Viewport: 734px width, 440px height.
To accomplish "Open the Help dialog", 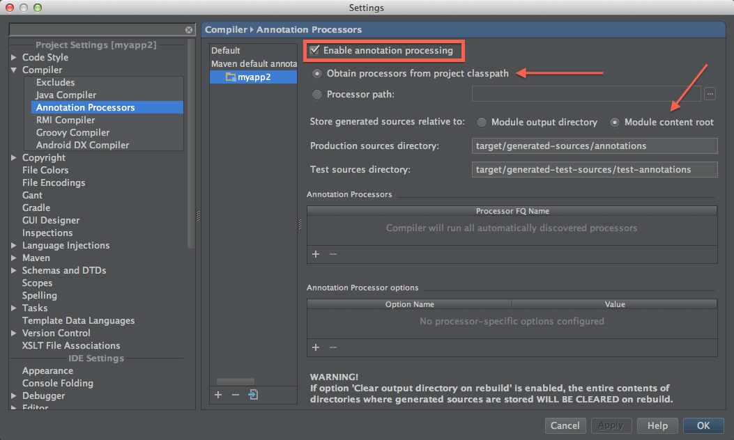I will tap(657, 425).
